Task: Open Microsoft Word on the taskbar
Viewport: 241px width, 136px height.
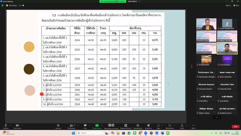Action: [162, 133]
